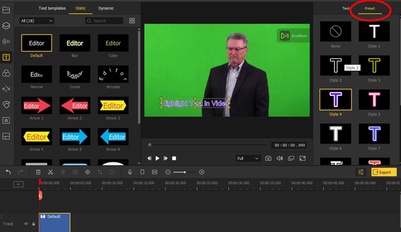This screenshot has height=232, width=401.
Task: Choose the Style 5 pink preset
Action: click(374, 100)
